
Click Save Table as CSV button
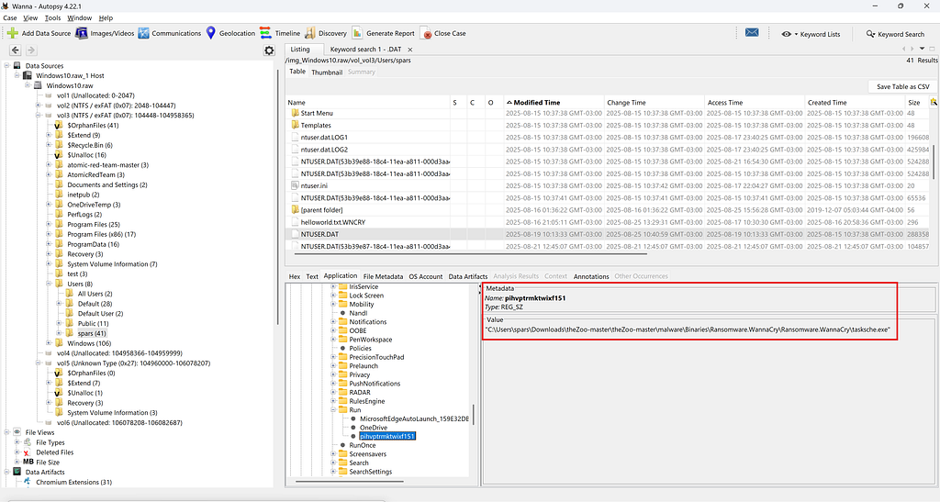(x=903, y=86)
